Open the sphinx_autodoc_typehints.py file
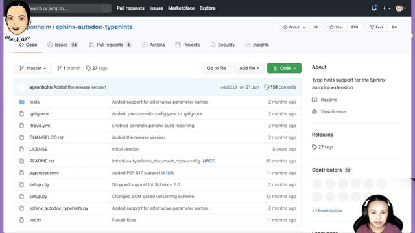This screenshot has height=233, width=415. tap(59, 208)
